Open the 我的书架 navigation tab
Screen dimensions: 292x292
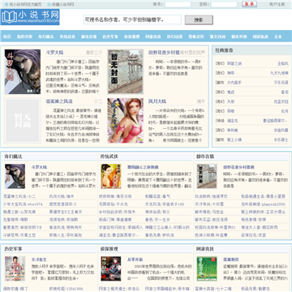pos(24,36)
